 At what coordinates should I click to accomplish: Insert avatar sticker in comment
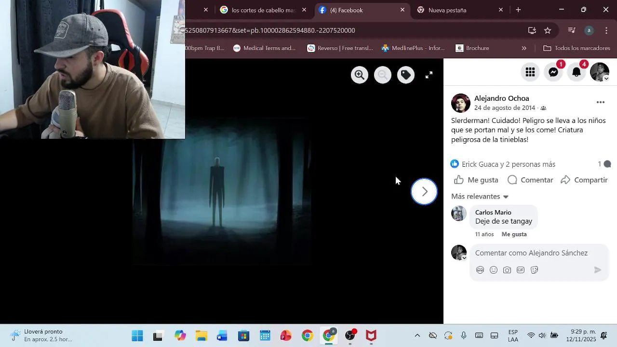[x=480, y=270]
